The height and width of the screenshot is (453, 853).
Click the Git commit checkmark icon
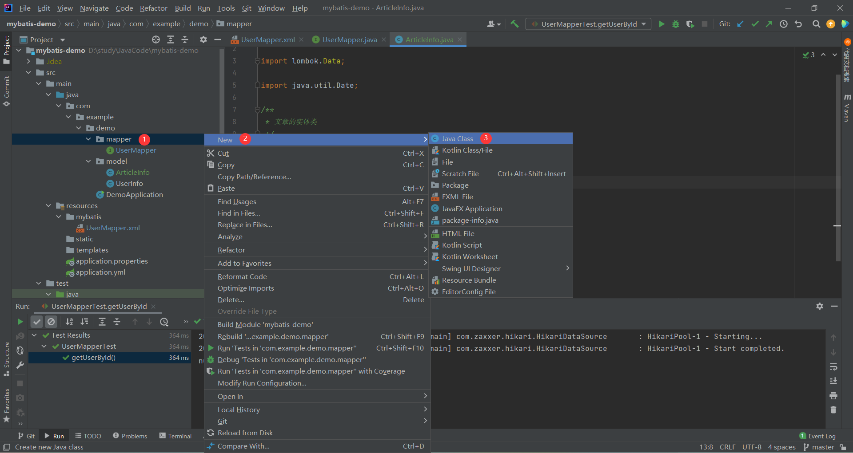pos(755,24)
